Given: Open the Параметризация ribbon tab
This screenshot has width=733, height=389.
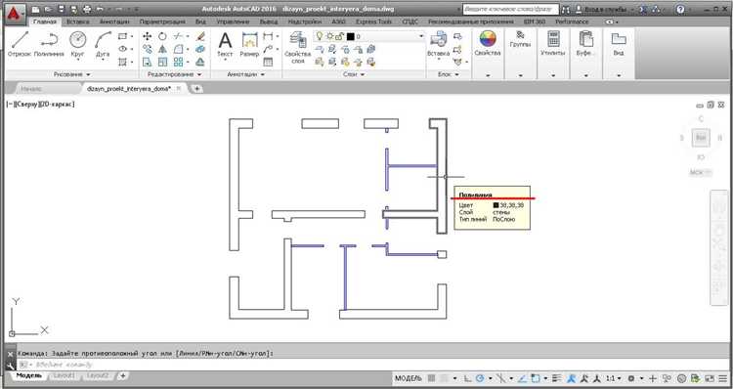Looking at the screenshot, I should tap(162, 22).
